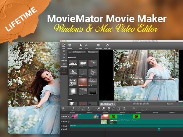This screenshot has height=137, width=183.
Task: Click the Resize icon
Action: [99, 108]
